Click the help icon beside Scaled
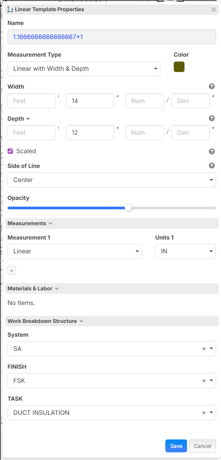 pyautogui.click(x=212, y=151)
